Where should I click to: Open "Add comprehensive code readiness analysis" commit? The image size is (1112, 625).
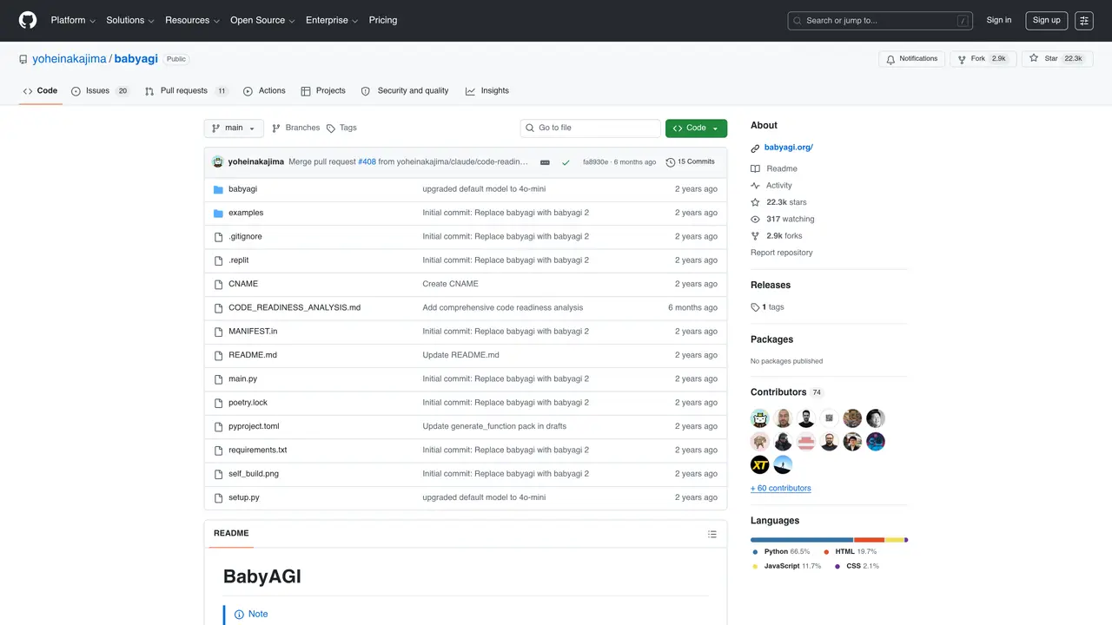click(x=503, y=308)
